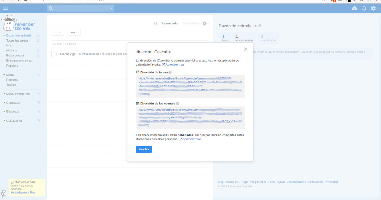Open Entregadas a otros in sidebar
This screenshot has height=200, width=381.
click(19, 61)
